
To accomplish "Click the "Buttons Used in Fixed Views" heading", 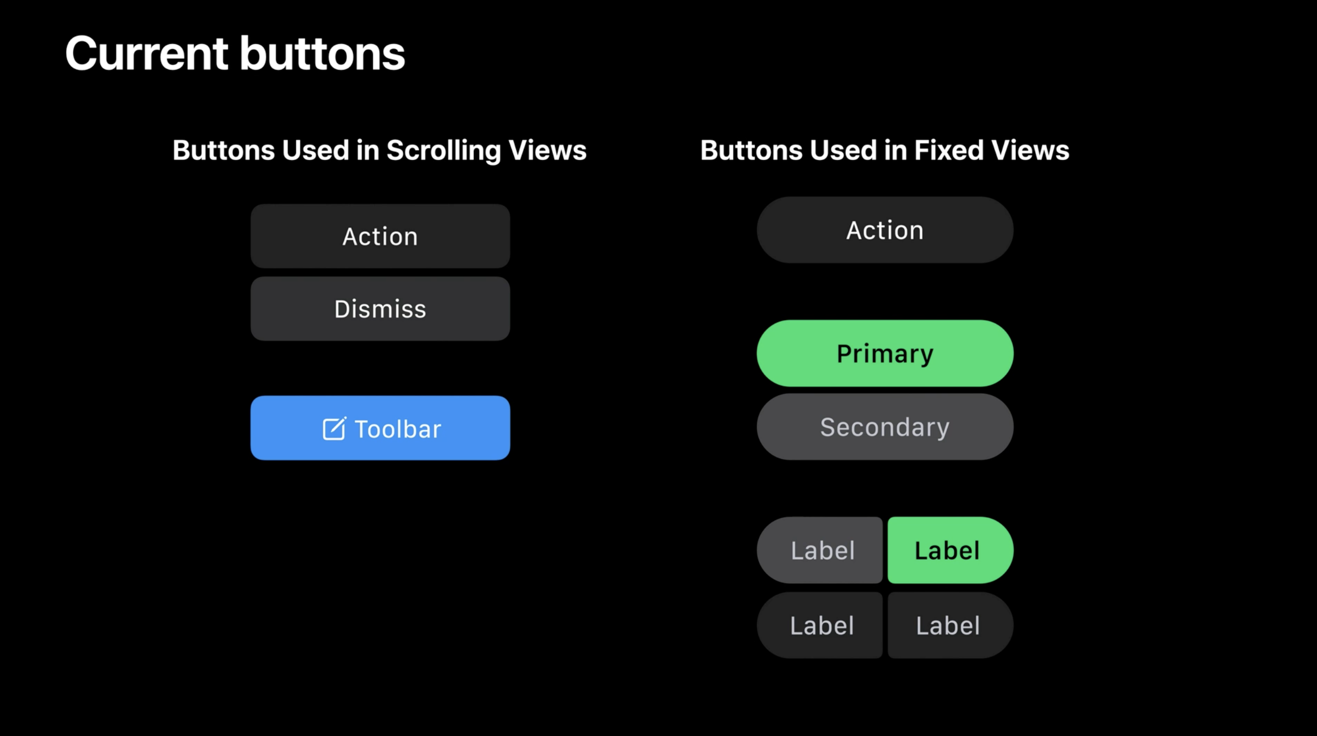I will 884,150.
